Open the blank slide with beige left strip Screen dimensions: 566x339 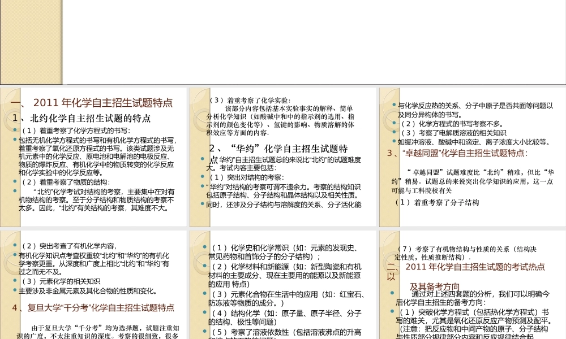pos(283,42)
